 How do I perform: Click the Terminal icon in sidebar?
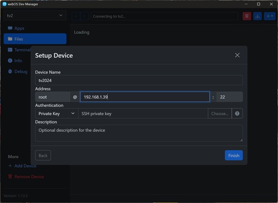pos(10,50)
